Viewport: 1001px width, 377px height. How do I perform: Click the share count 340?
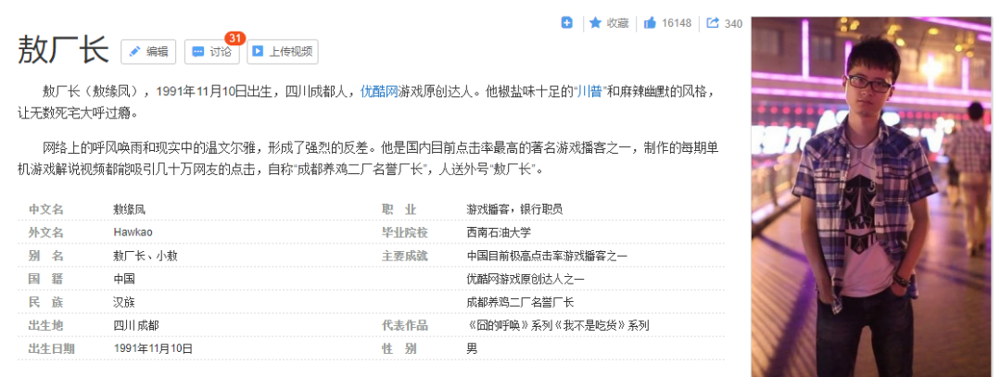[x=733, y=23]
